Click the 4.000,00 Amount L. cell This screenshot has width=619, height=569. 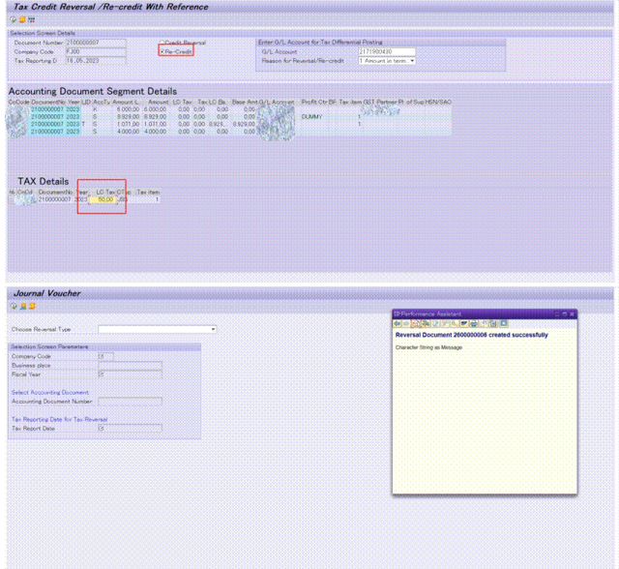click(128, 132)
